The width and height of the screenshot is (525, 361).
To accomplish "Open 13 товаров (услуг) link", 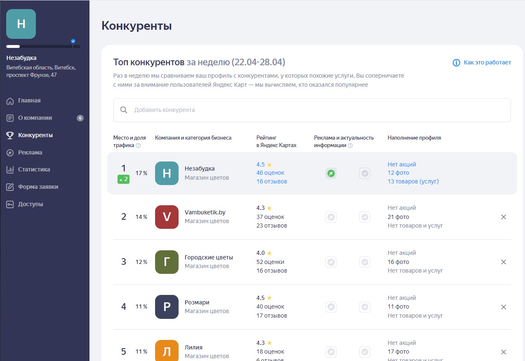I will 413,181.
